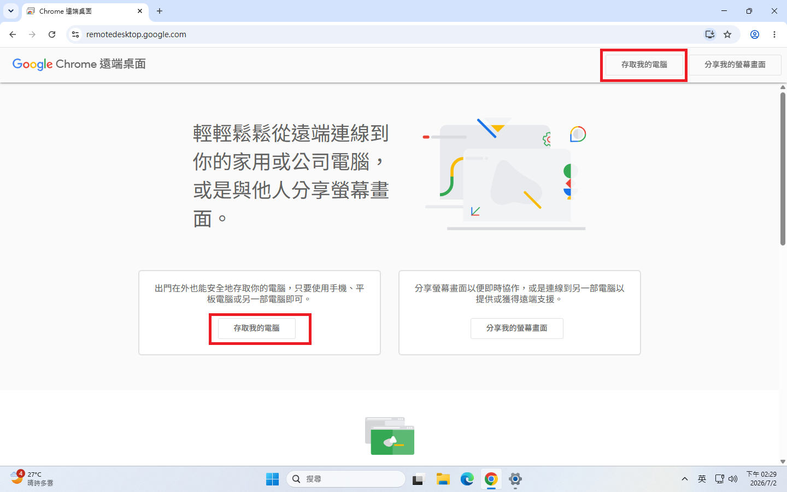Open Chrome three-dot menu
The height and width of the screenshot is (492, 787).
pos(774,34)
